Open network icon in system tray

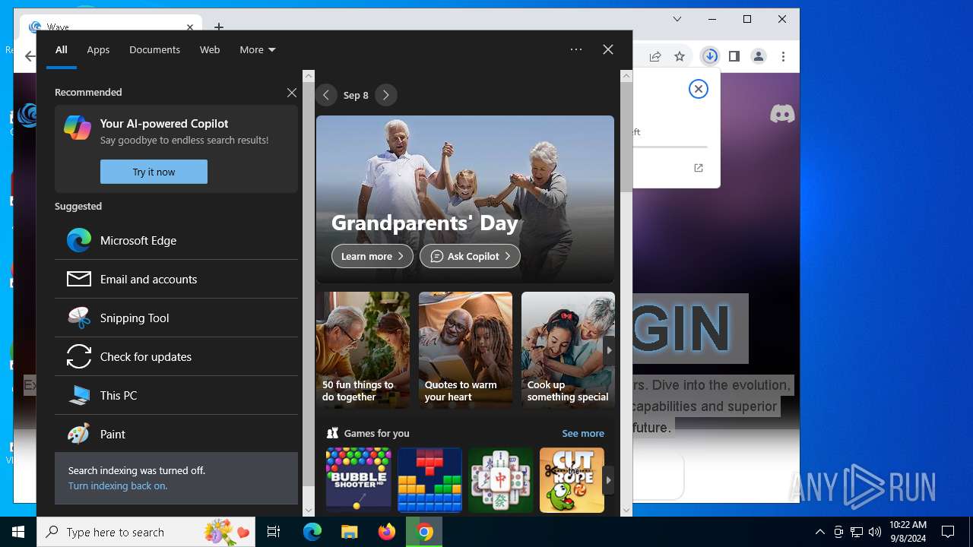(856, 532)
